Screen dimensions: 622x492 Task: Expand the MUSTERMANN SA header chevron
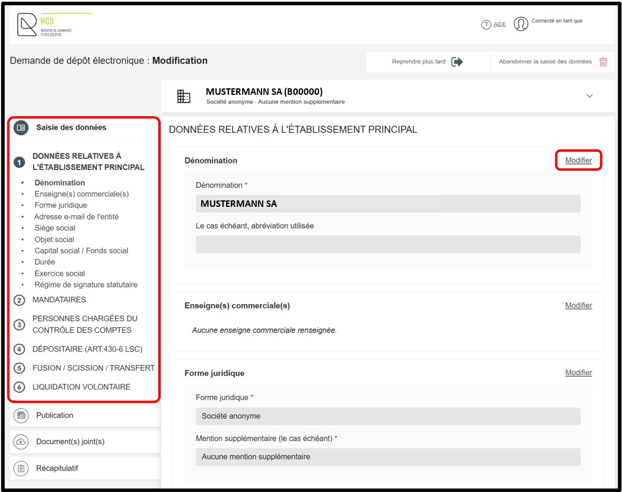(x=589, y=96)
